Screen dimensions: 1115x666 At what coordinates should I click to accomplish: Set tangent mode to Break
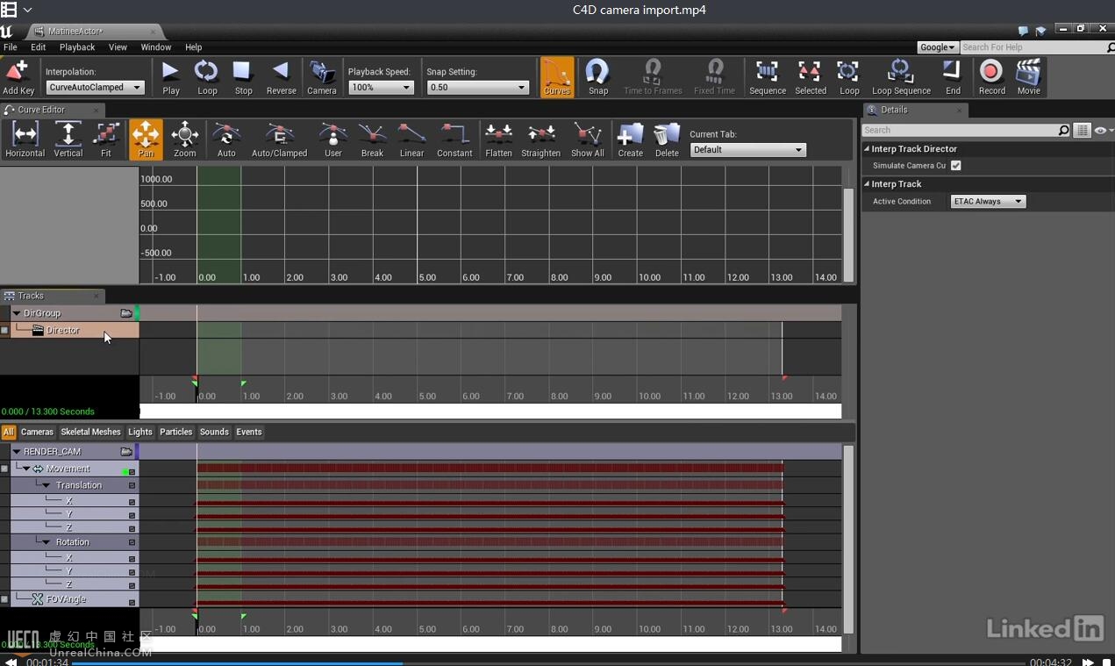click(372, 140)
